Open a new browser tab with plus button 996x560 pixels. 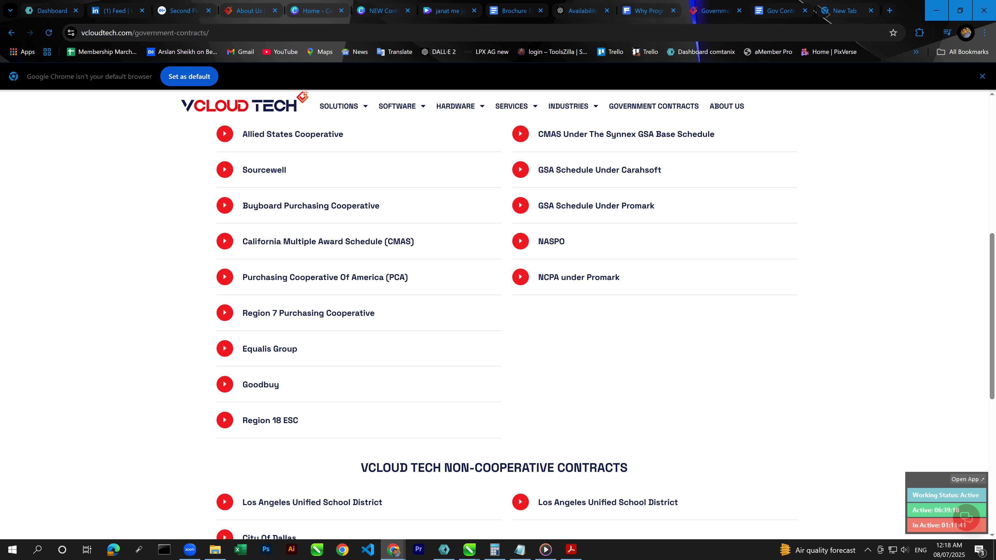[890, 11]
